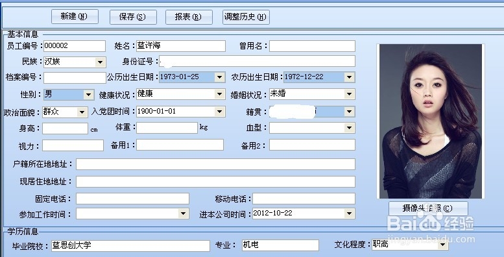The image size is (504, 257).
Task: Expand the 健康状况 dropdown
Action: (x=220, y=94)
